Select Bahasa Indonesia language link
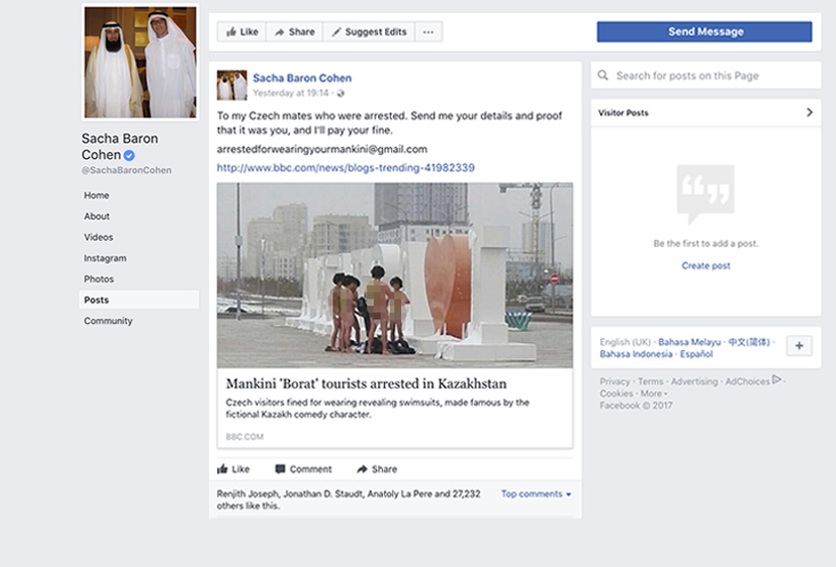This screenshot has height=567, width=836. [x=636, y=354]
